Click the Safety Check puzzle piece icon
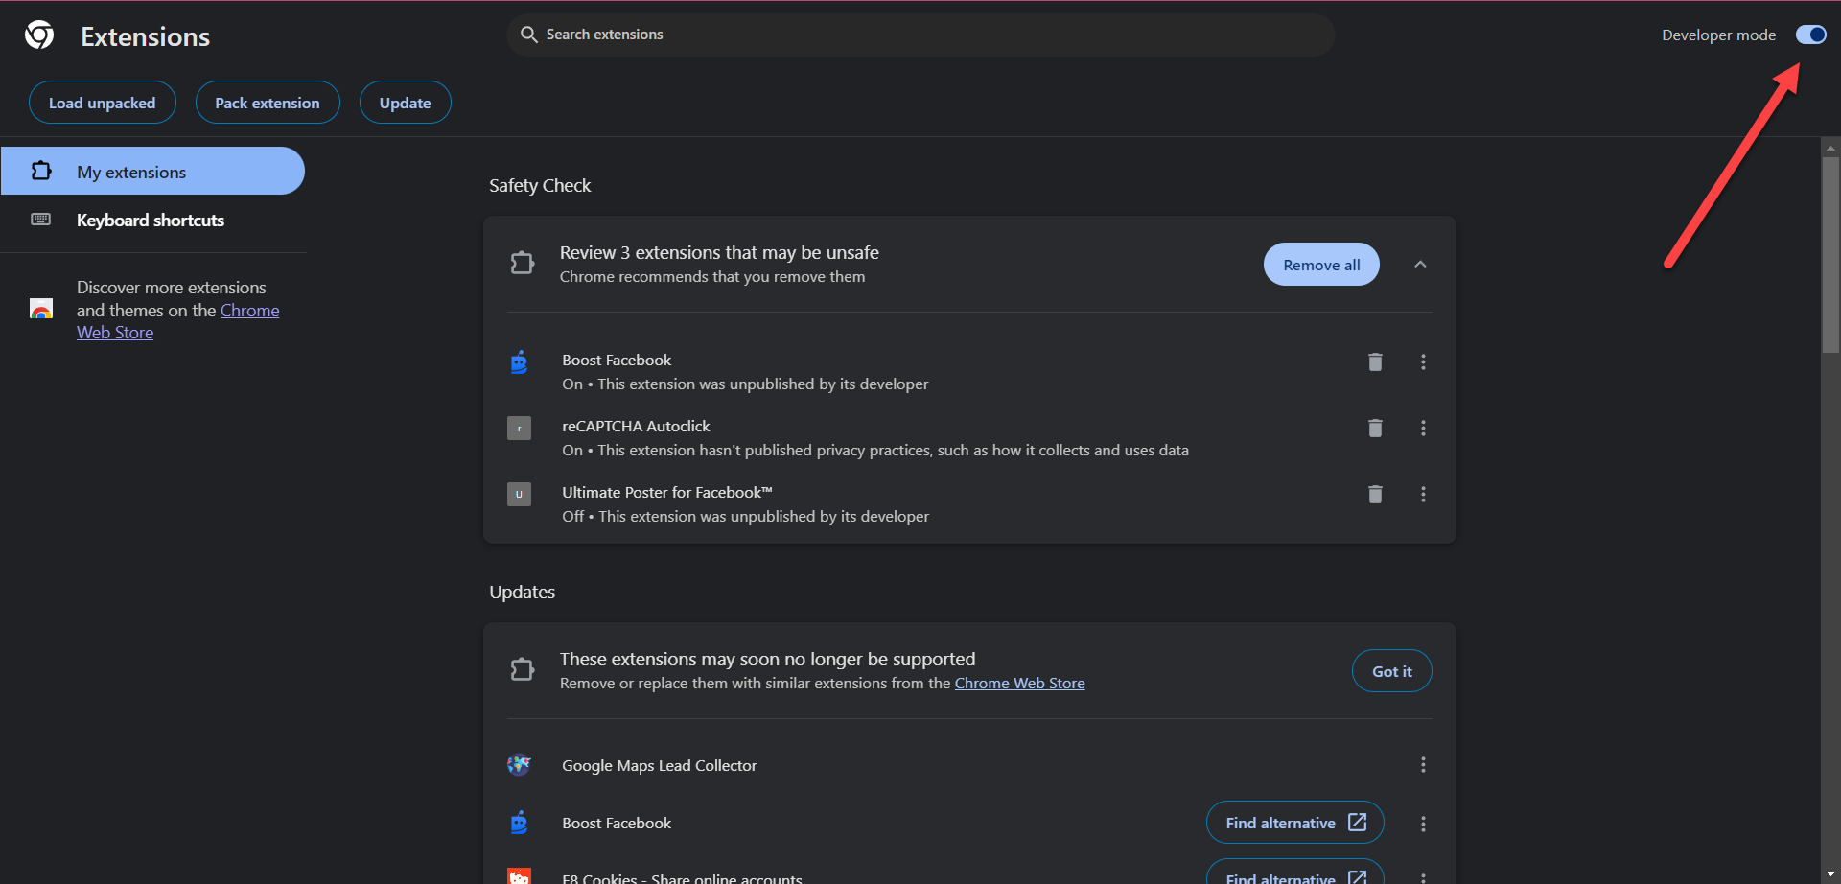The width and height of the screenshot is (1841, 884). pyautogui.click(x=523, y=262)
